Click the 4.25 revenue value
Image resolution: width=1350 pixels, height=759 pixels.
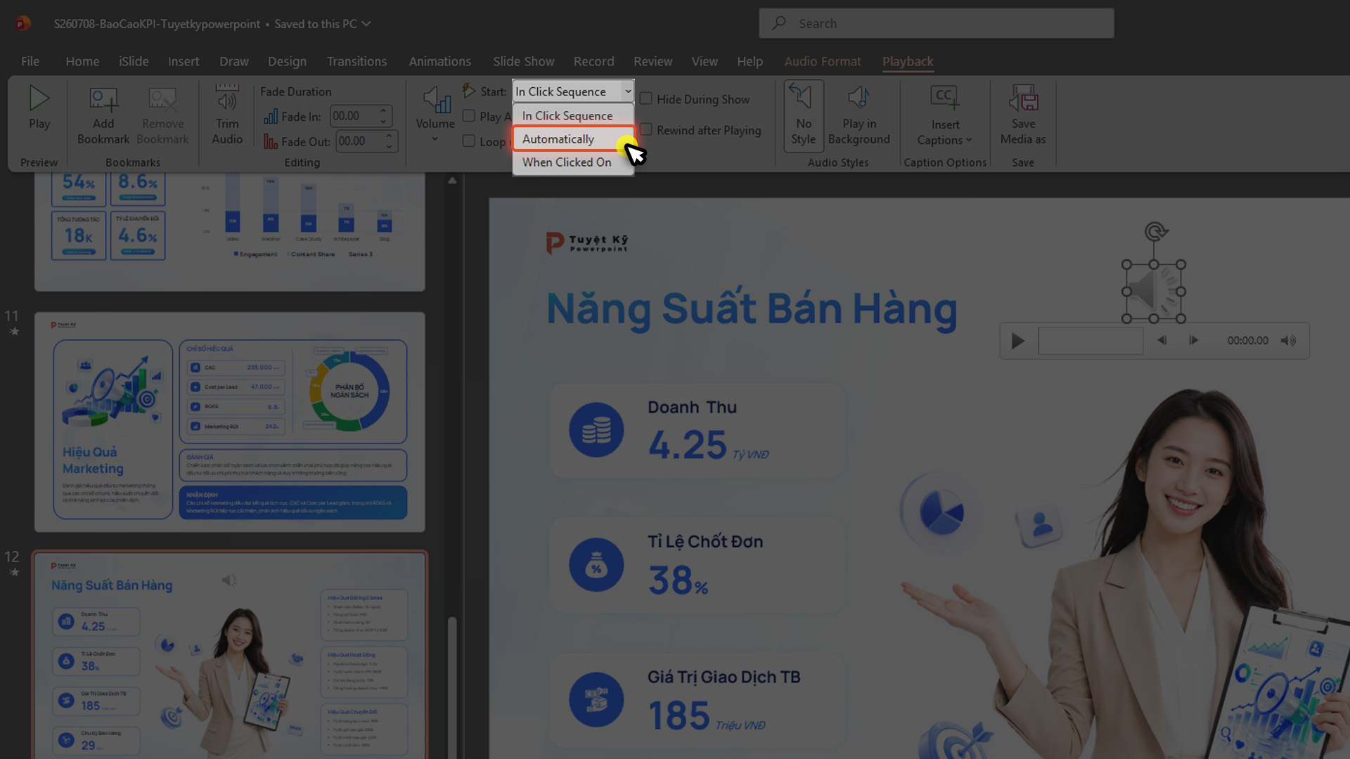click(x=687, y=445)
